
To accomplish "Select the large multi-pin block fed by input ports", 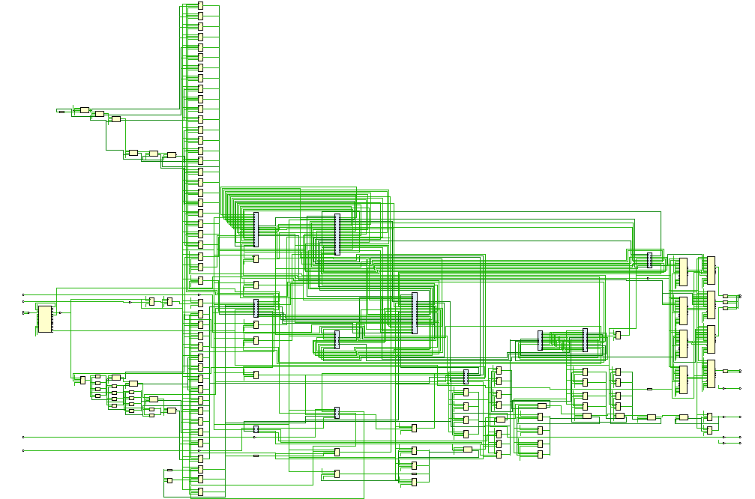I will click(45, 318).
